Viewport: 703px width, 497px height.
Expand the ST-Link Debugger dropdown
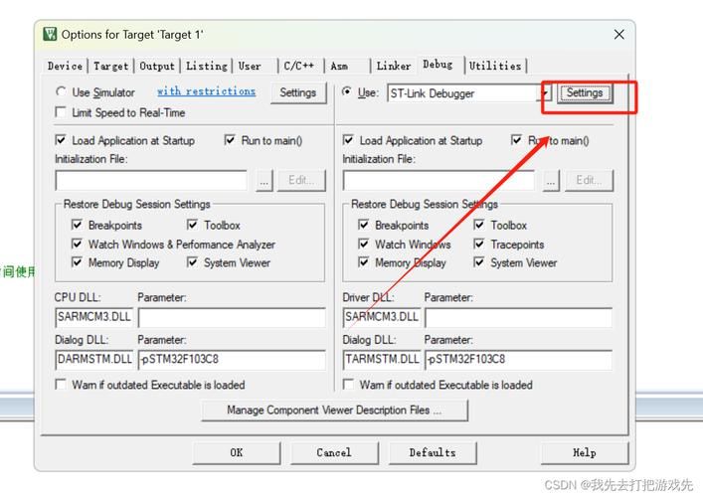[545, 93]
